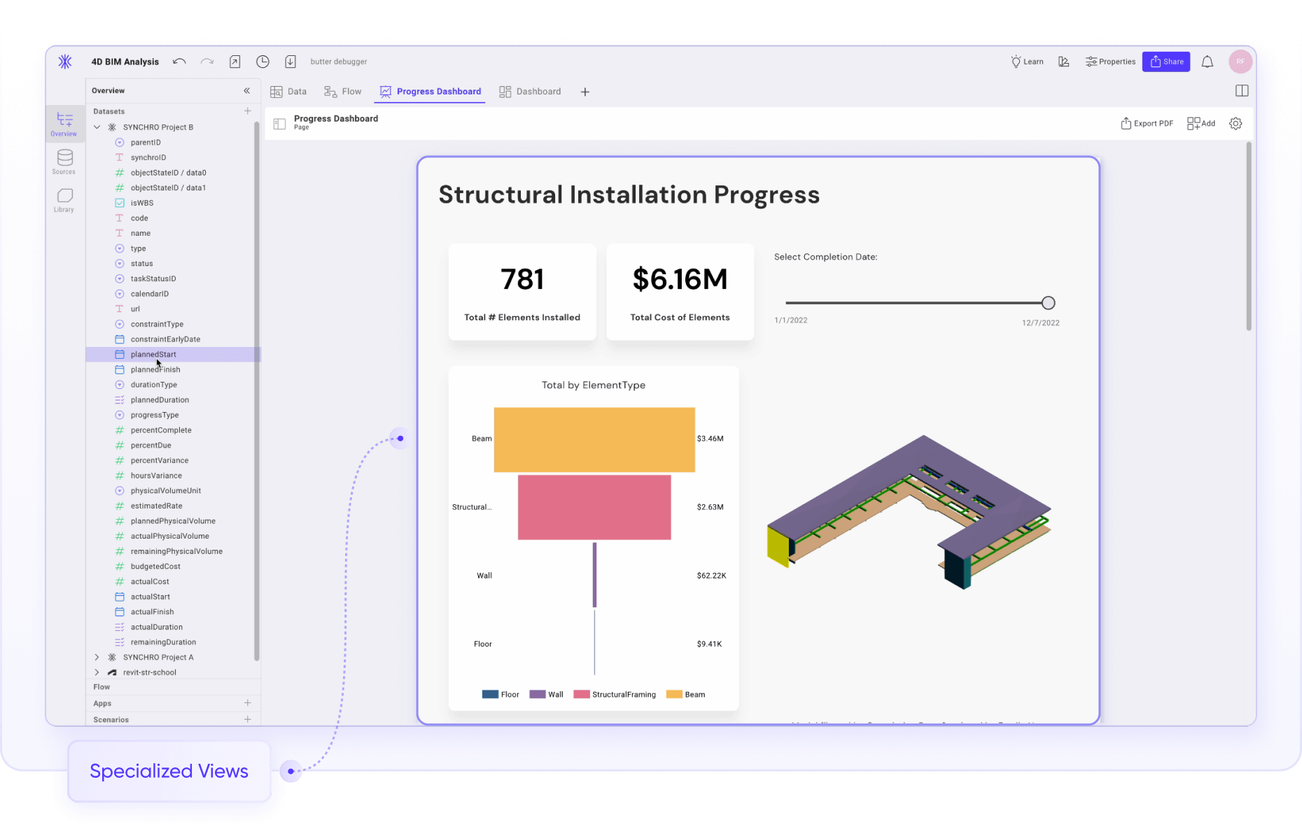Open the page settings gear icon
Viewport: 1302px width, 831px height.
(x=1235, y=123)
